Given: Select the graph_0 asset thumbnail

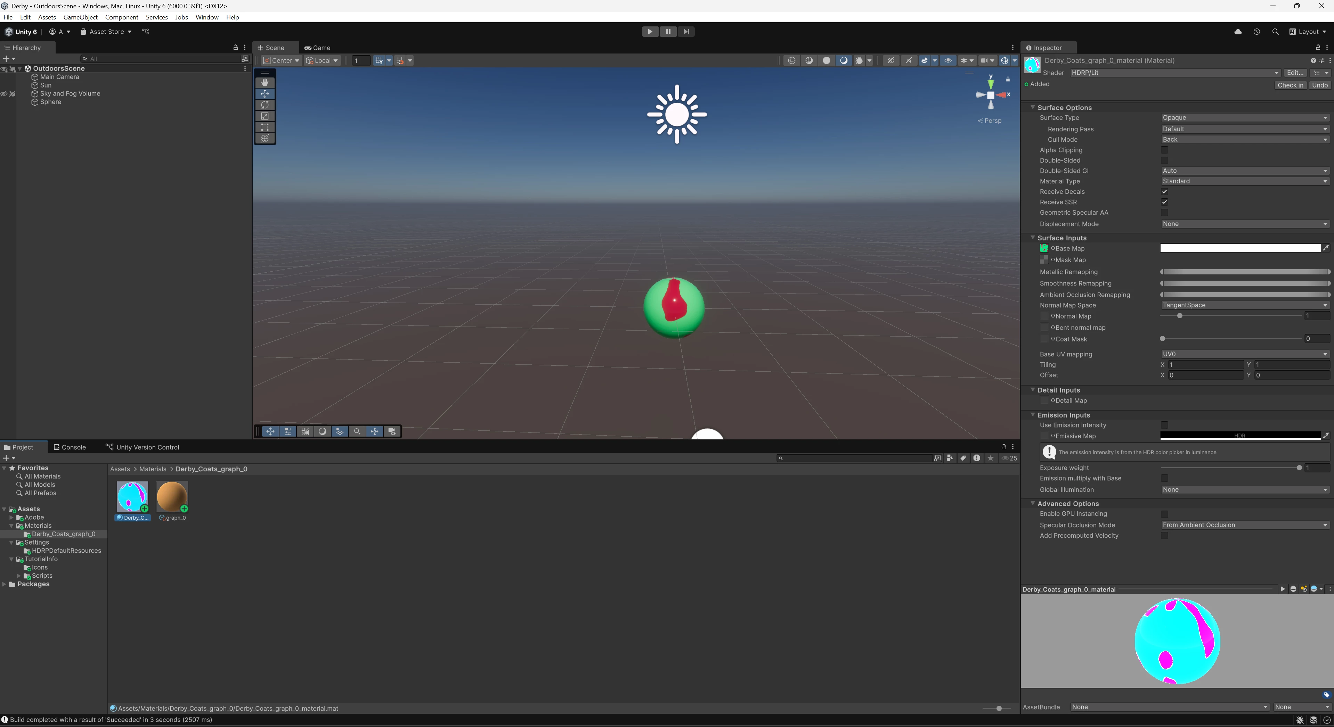Looking at the screenshot, I should coord(172,497).
